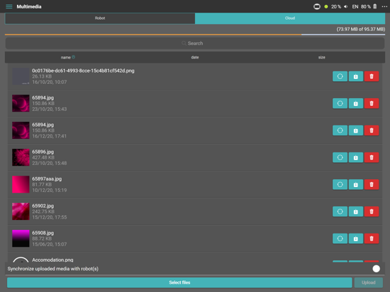Delete the 65896.jpg file
The height and width of the screenshot is (292, 390).
coord(372,157)
